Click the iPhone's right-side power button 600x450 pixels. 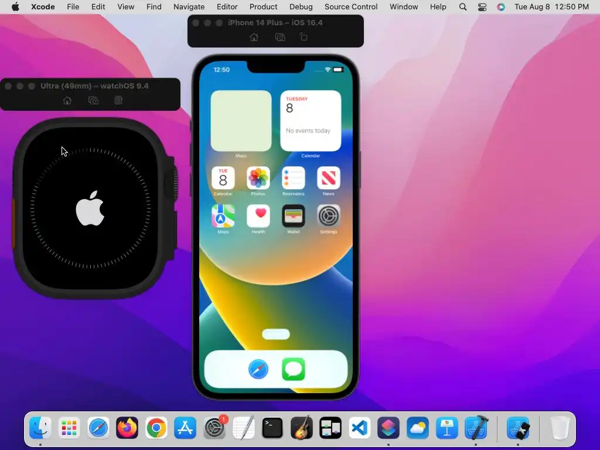pos(360,169)
